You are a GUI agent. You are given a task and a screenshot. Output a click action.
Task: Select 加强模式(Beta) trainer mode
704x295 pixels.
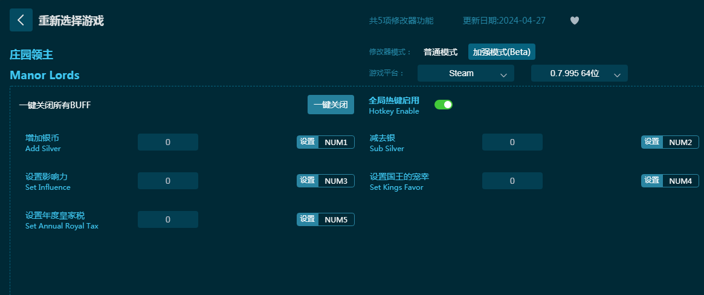click(502, 52)
